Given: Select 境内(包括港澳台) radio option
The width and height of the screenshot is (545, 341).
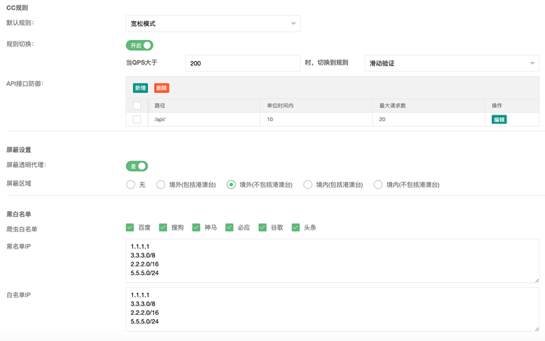Looking at the screenshot, I should (308, 184).
